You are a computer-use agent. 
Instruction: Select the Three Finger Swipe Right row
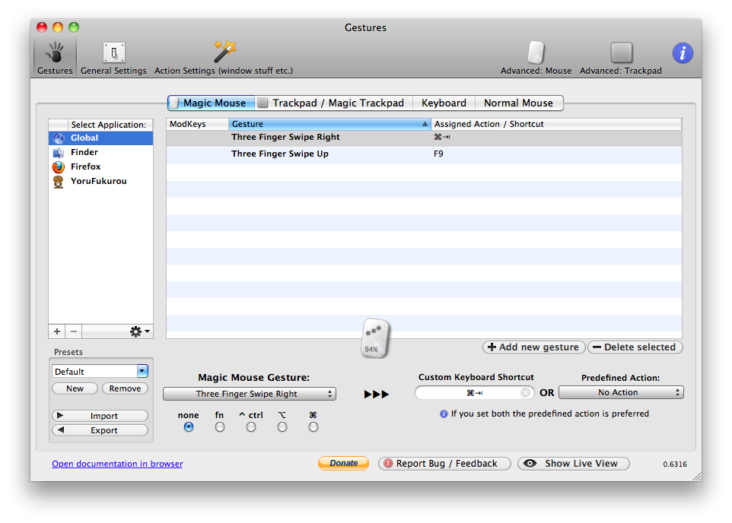[424, 138]
